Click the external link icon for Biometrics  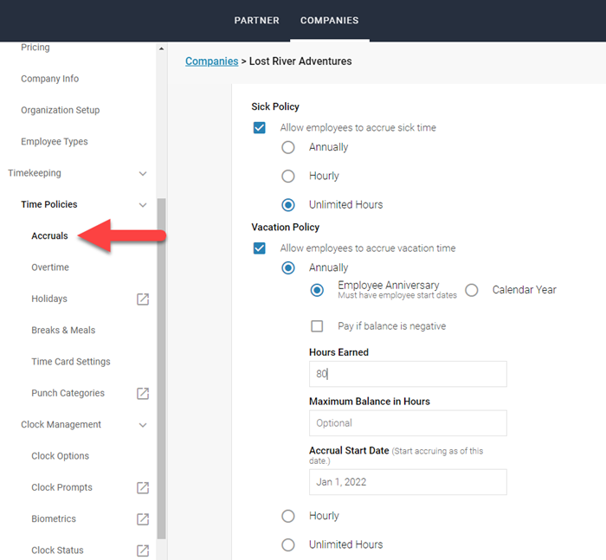[x=143, y=519]
